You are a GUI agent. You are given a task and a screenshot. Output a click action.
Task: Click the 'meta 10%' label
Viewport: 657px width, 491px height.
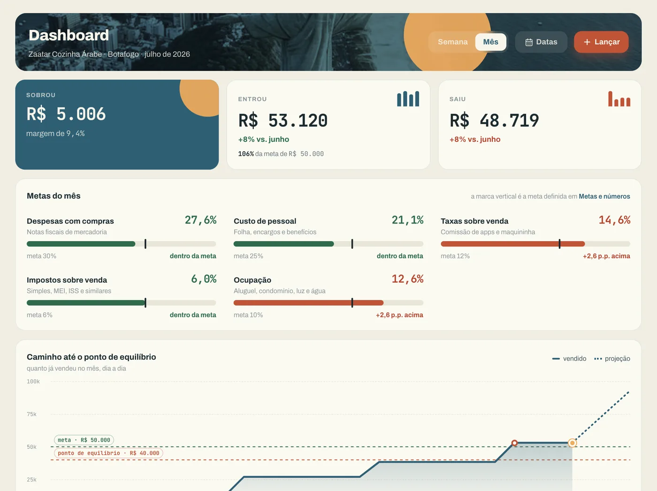tap(248, 315)
